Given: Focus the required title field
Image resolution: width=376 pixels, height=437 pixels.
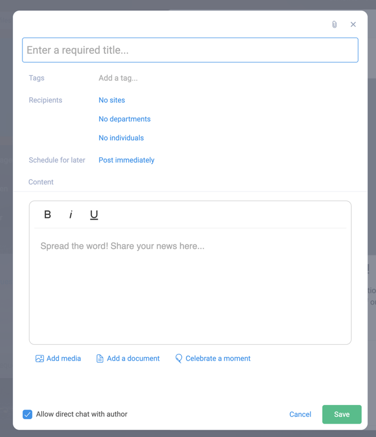Looking at the screenshot, I should pos(190,50).
